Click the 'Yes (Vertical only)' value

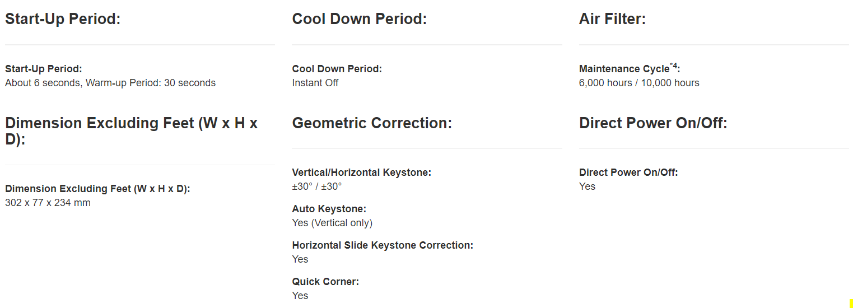[x=332, y=223]
